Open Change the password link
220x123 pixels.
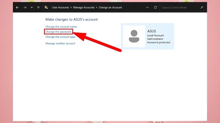[x=58, y=32]
